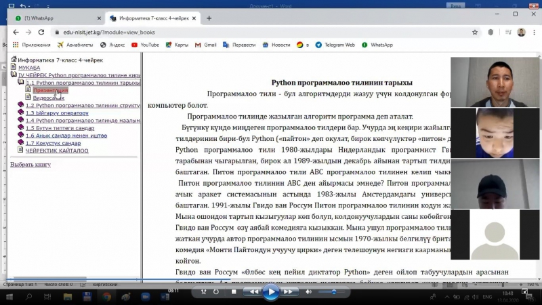Viewport: 542px width, 305px height.
Task: Open the Gmail bookmark
Action: [205, 45]
